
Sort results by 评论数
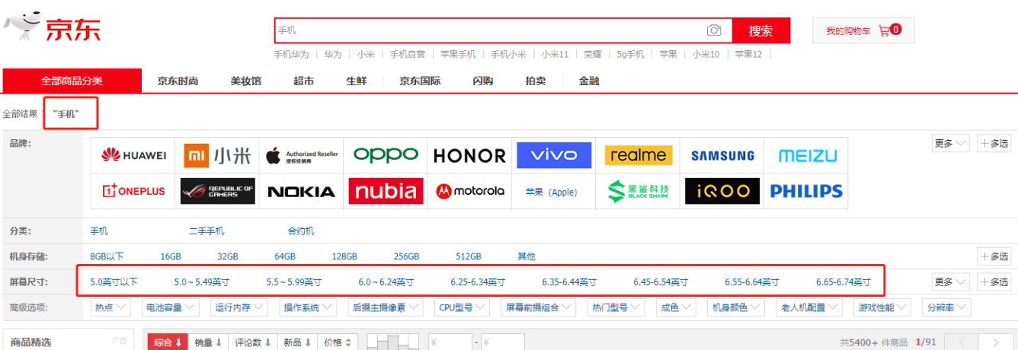click(x=252, y=342)
